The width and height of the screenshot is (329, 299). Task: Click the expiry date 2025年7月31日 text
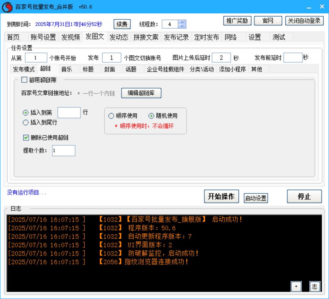[69, 24]
